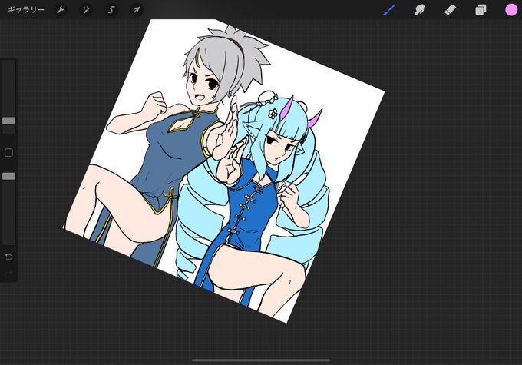This screenshot has width=522, height=365.
Task: Tap the pink horn on blue-haired character
Action: tap(286, 109)
